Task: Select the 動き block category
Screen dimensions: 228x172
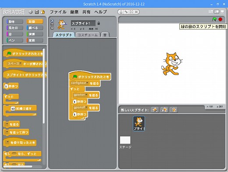Action: pyautogui.click(x=15, y=21)
